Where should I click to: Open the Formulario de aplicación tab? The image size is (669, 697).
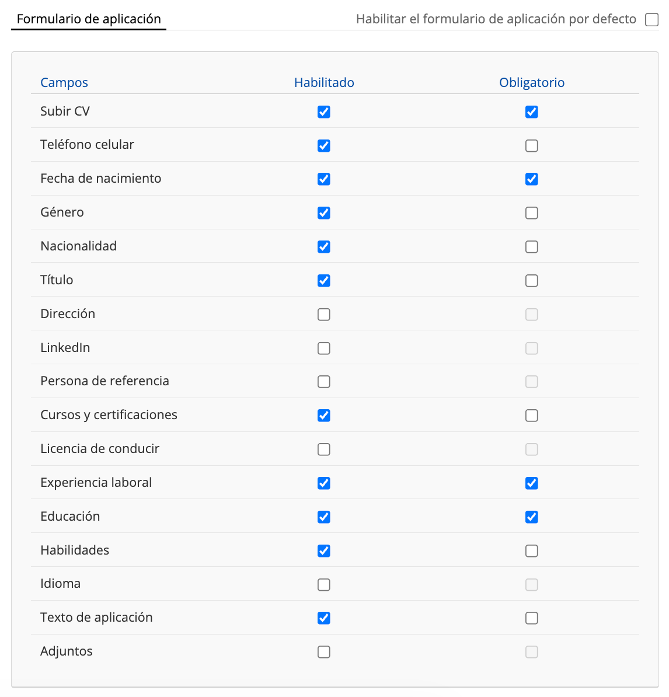pos(89,19)
